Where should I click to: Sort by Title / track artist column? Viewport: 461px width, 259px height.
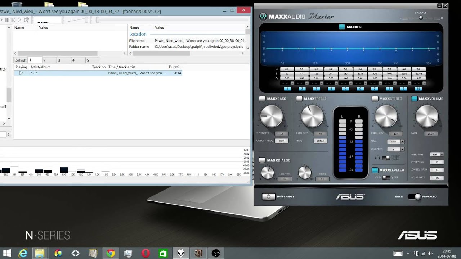tap(137, 67)
